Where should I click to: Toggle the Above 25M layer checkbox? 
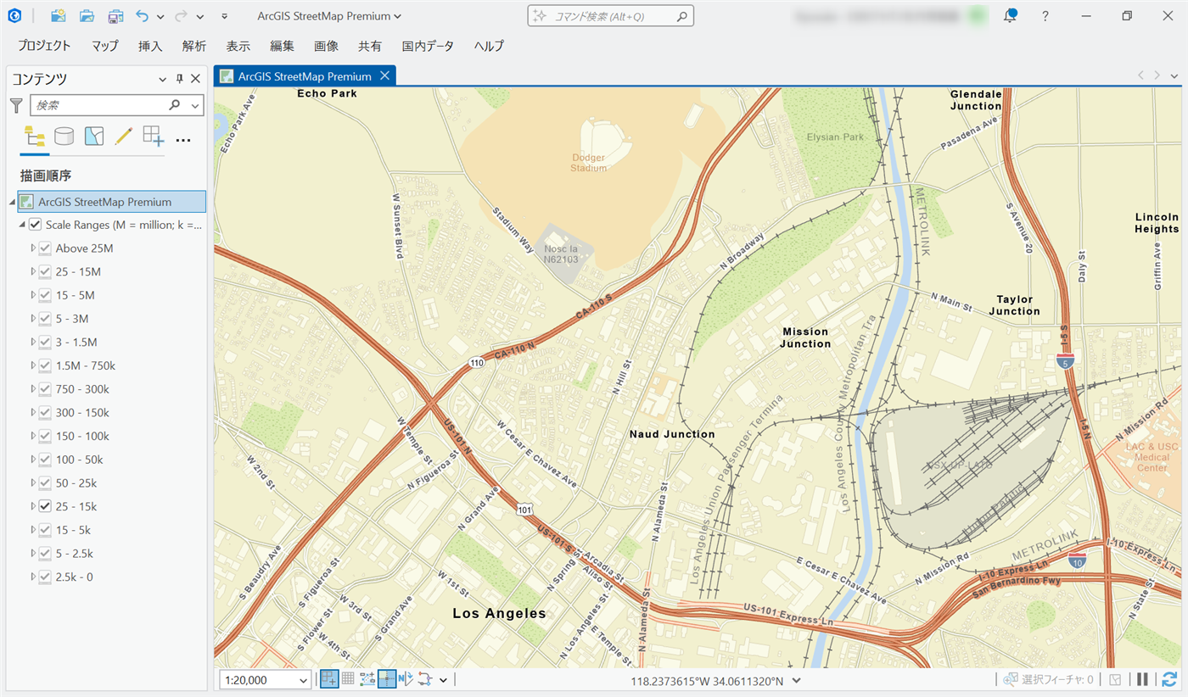pyautogui.click(x=45, y=248)
